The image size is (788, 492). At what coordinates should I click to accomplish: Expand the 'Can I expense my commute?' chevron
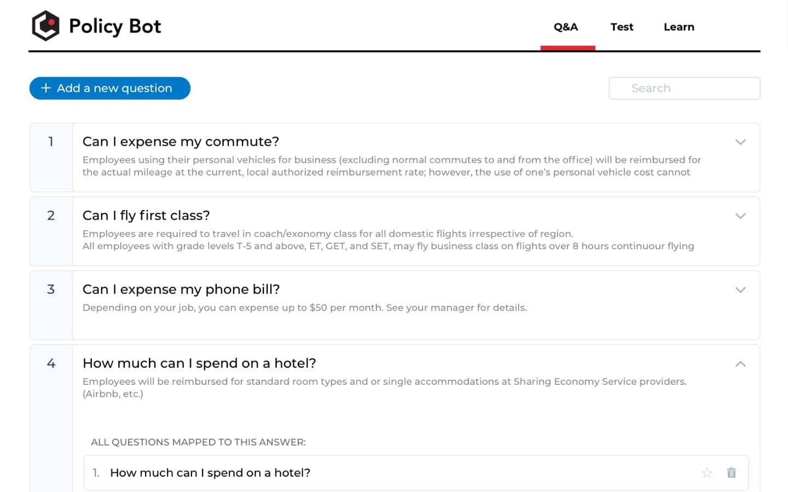[740, 142]
